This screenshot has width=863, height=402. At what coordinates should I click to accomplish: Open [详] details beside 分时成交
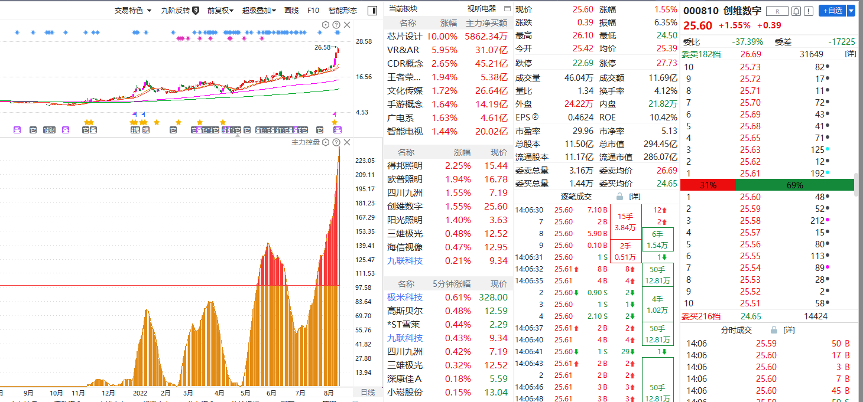789,330
